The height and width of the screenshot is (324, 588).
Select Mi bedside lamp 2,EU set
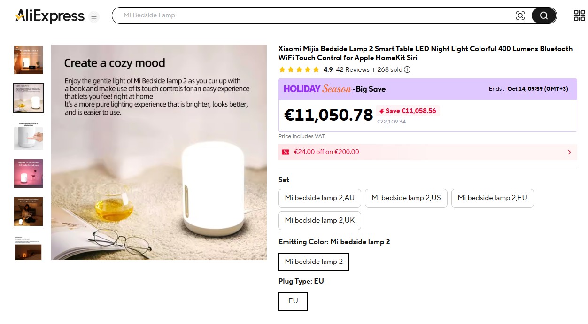click(x=492, y=198)
